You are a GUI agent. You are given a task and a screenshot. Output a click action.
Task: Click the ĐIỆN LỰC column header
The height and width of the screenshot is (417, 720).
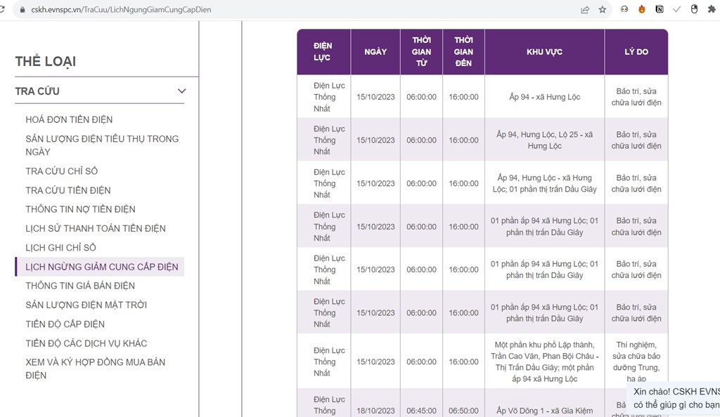[323, 52]
